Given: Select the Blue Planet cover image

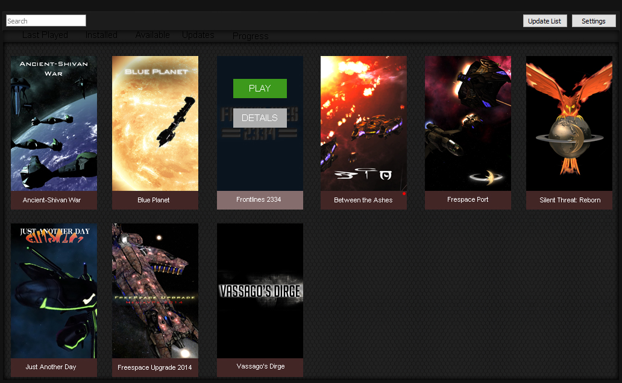Looking at the screenshot, I should click(x=155, y=123).
